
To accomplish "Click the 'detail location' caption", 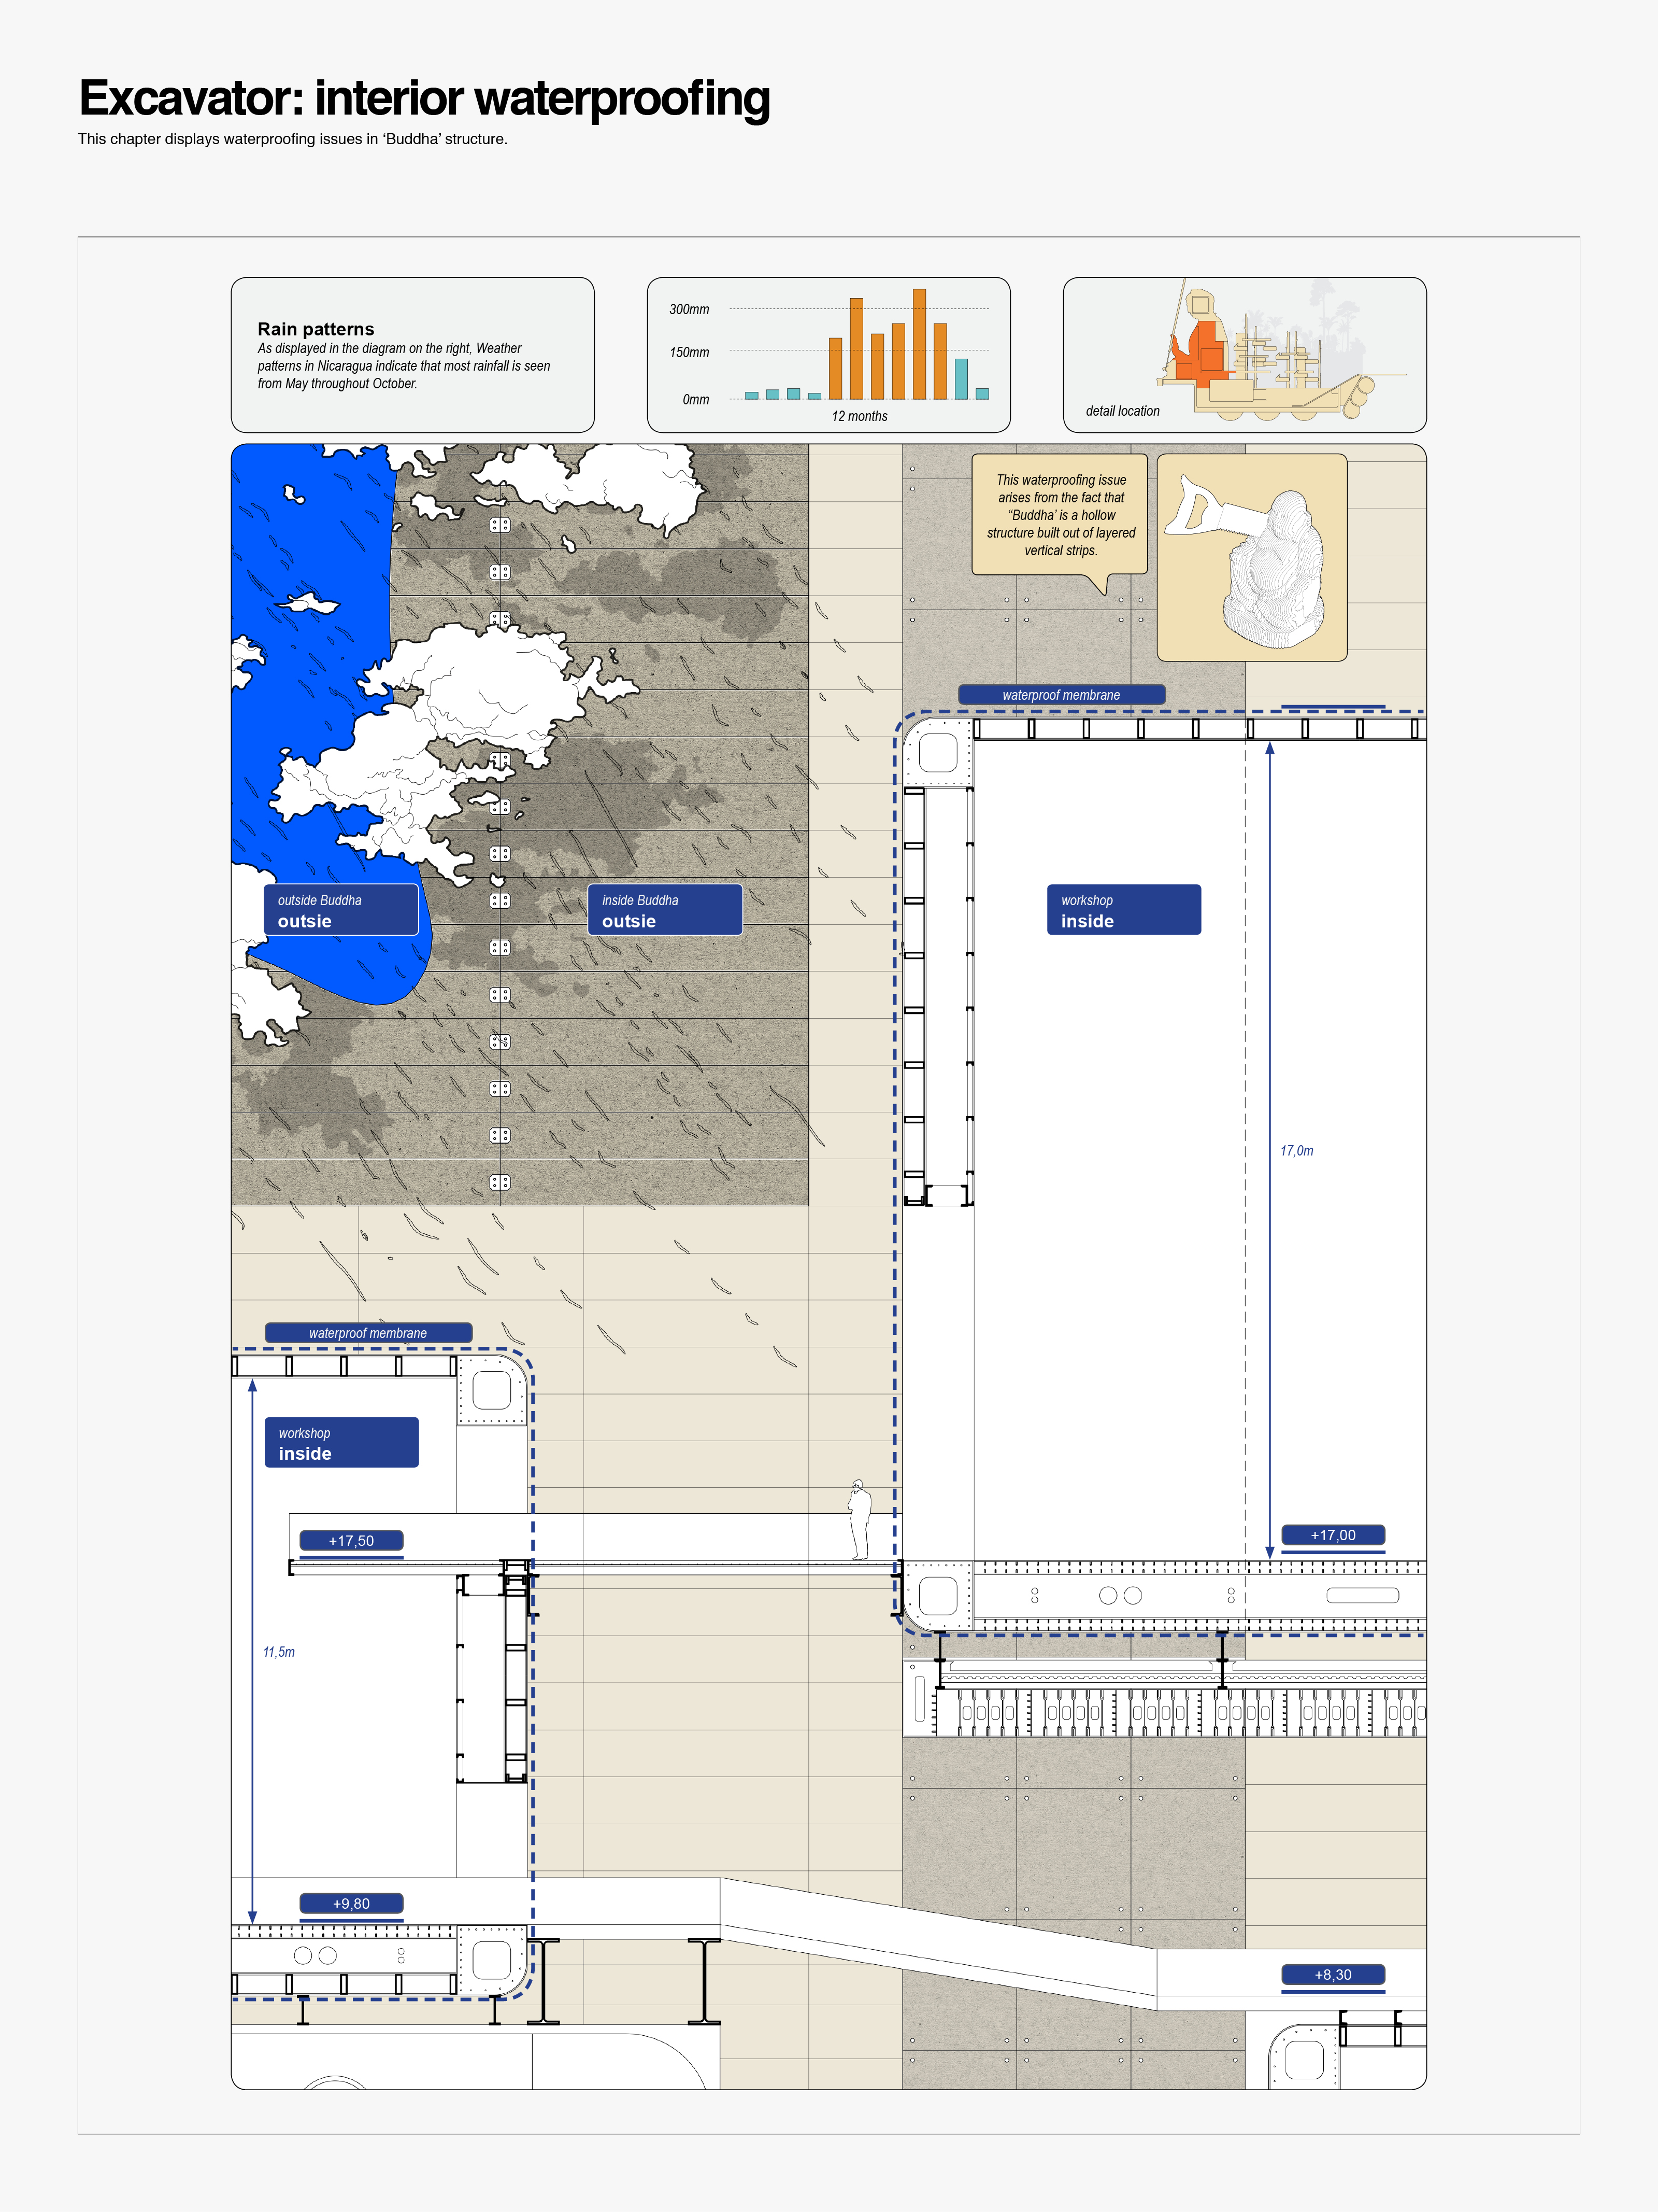I will coord(1122,411).
